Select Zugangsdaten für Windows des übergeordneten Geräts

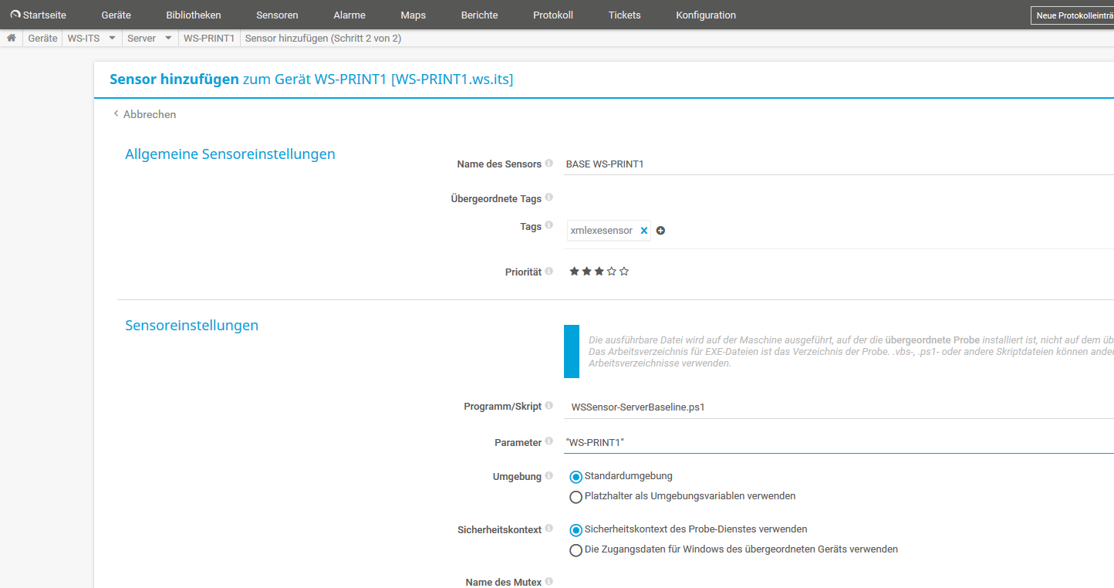click(576, 550)
